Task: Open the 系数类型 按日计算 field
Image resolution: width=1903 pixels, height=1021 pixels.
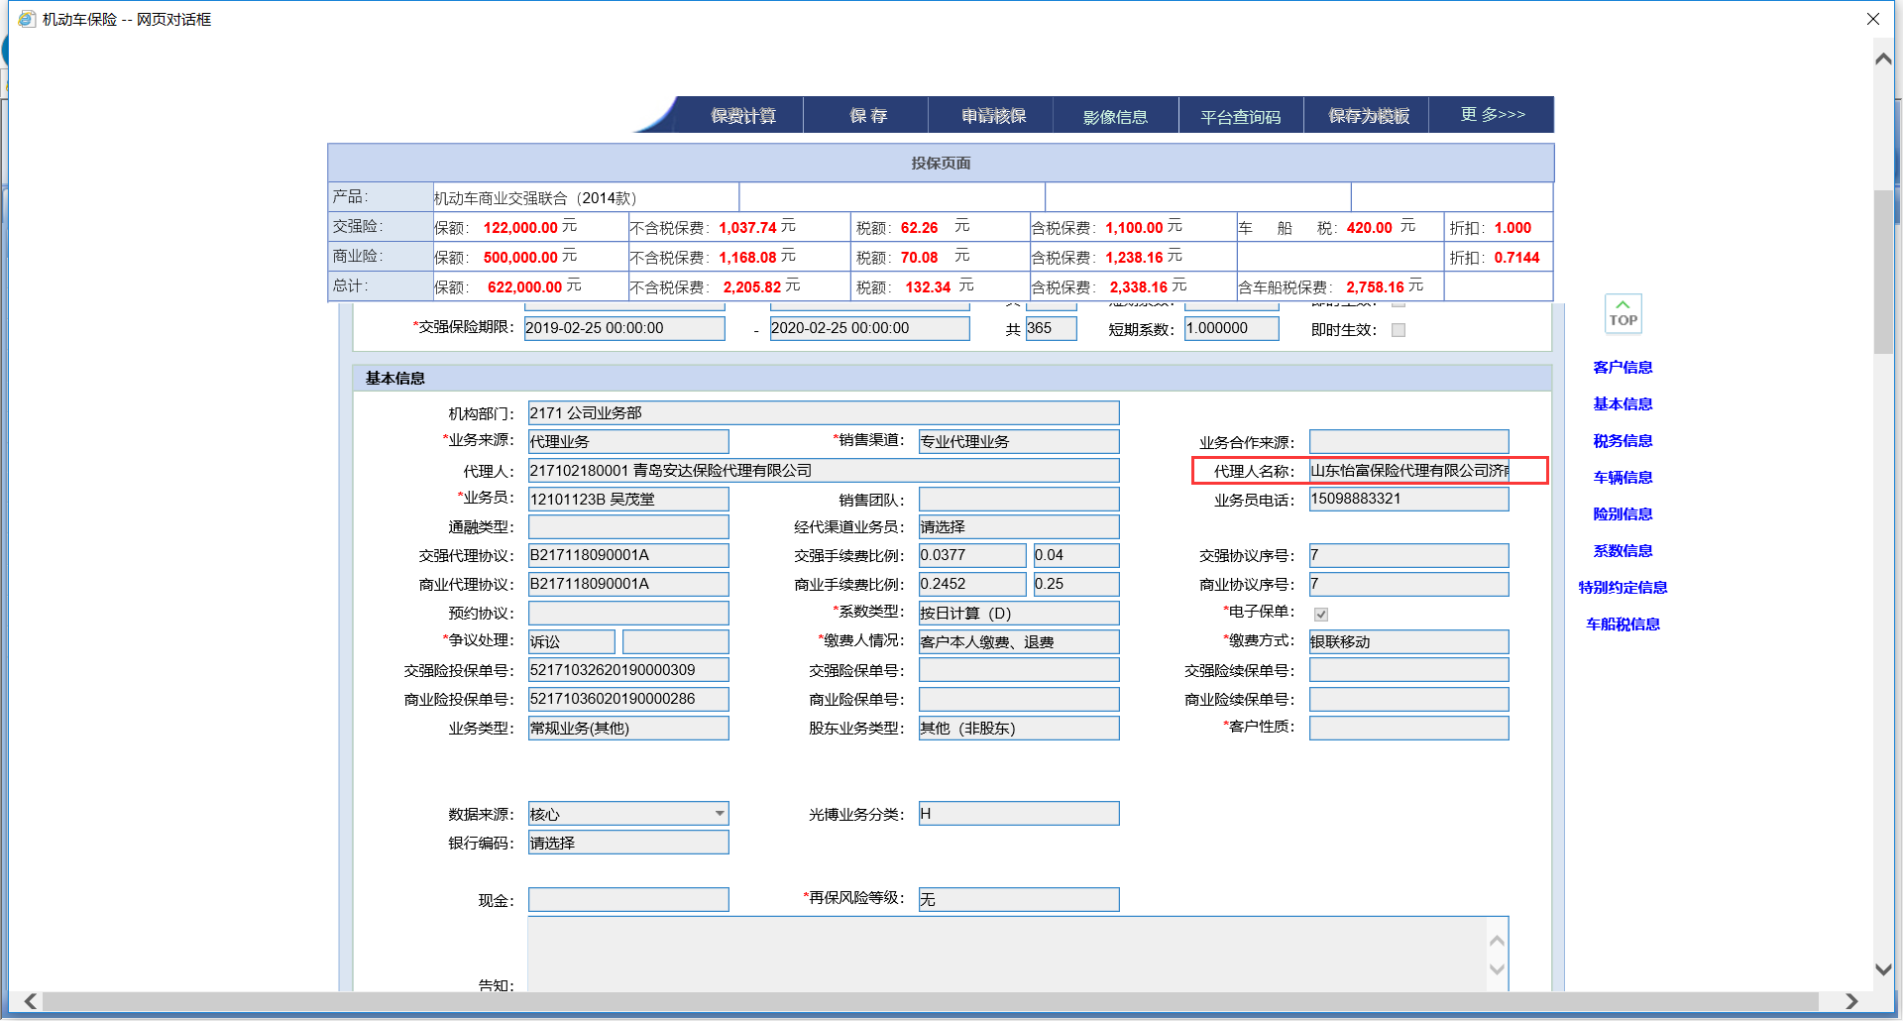Action: [x=1019, y=613]
